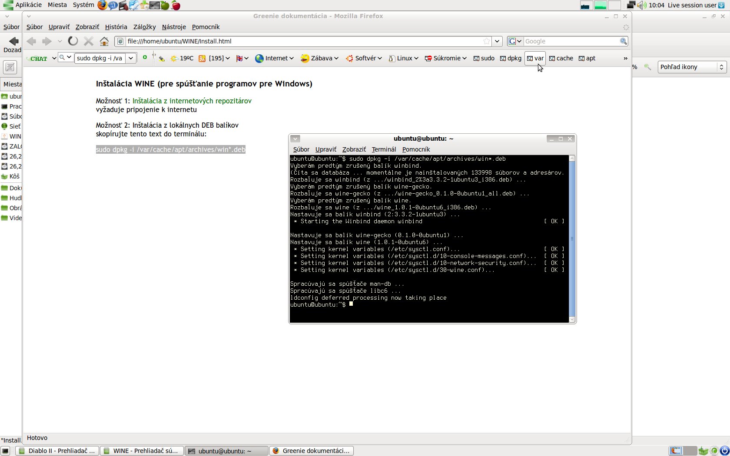Click the toolbar search box with sudo dpkg
The width and height of the screenshot is (730, 456).
pyautogui.click(x=100, y=58)
